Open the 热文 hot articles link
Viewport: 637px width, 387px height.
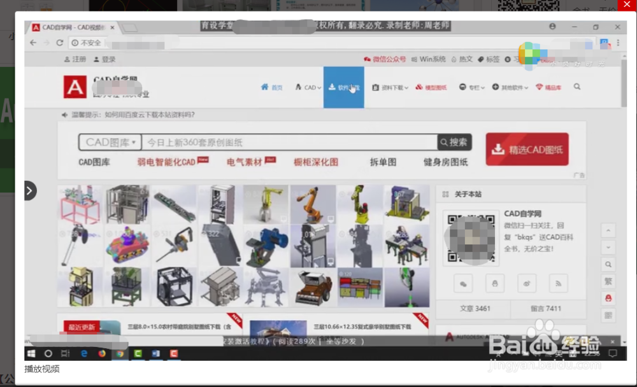coord(462,59)
